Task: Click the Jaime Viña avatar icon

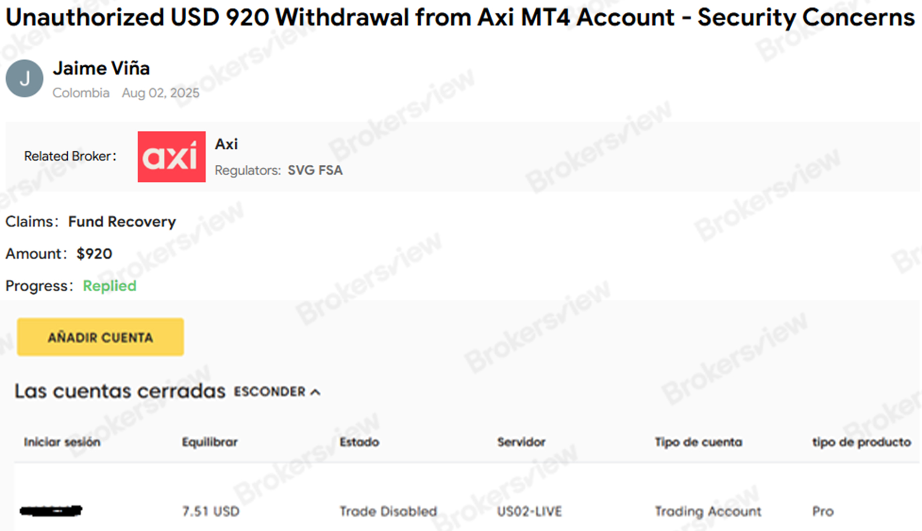Action: point(24,78)
